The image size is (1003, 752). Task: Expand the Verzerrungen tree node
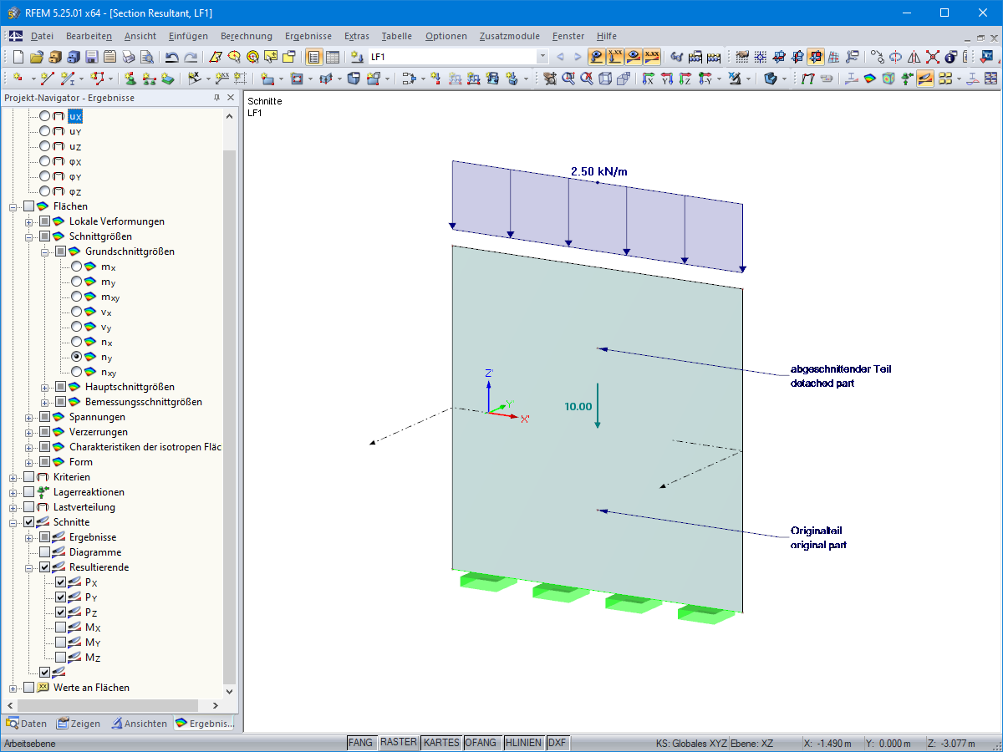pos(29,432)
